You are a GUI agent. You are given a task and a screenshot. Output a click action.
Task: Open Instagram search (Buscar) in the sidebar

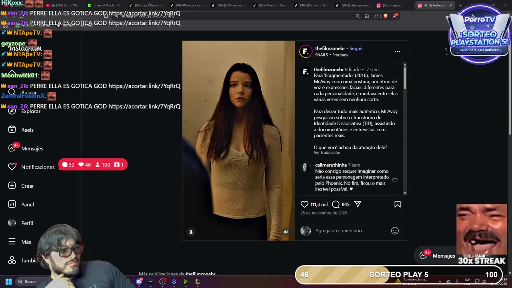tap(23, 92)
